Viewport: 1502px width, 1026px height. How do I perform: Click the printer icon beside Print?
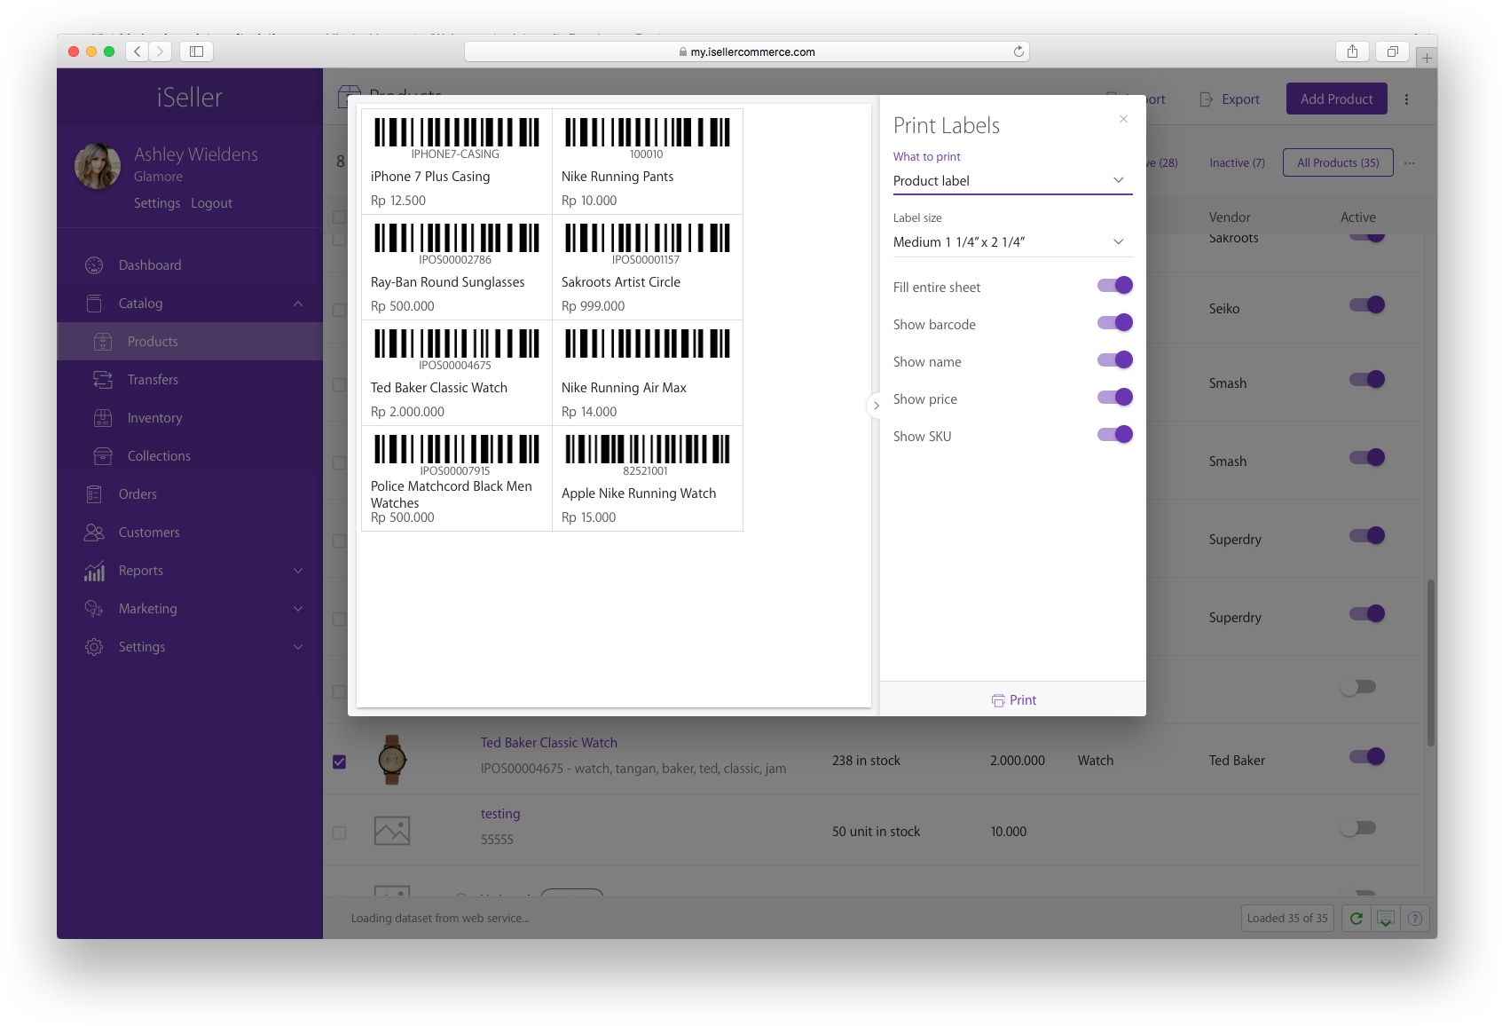[998, 700]
